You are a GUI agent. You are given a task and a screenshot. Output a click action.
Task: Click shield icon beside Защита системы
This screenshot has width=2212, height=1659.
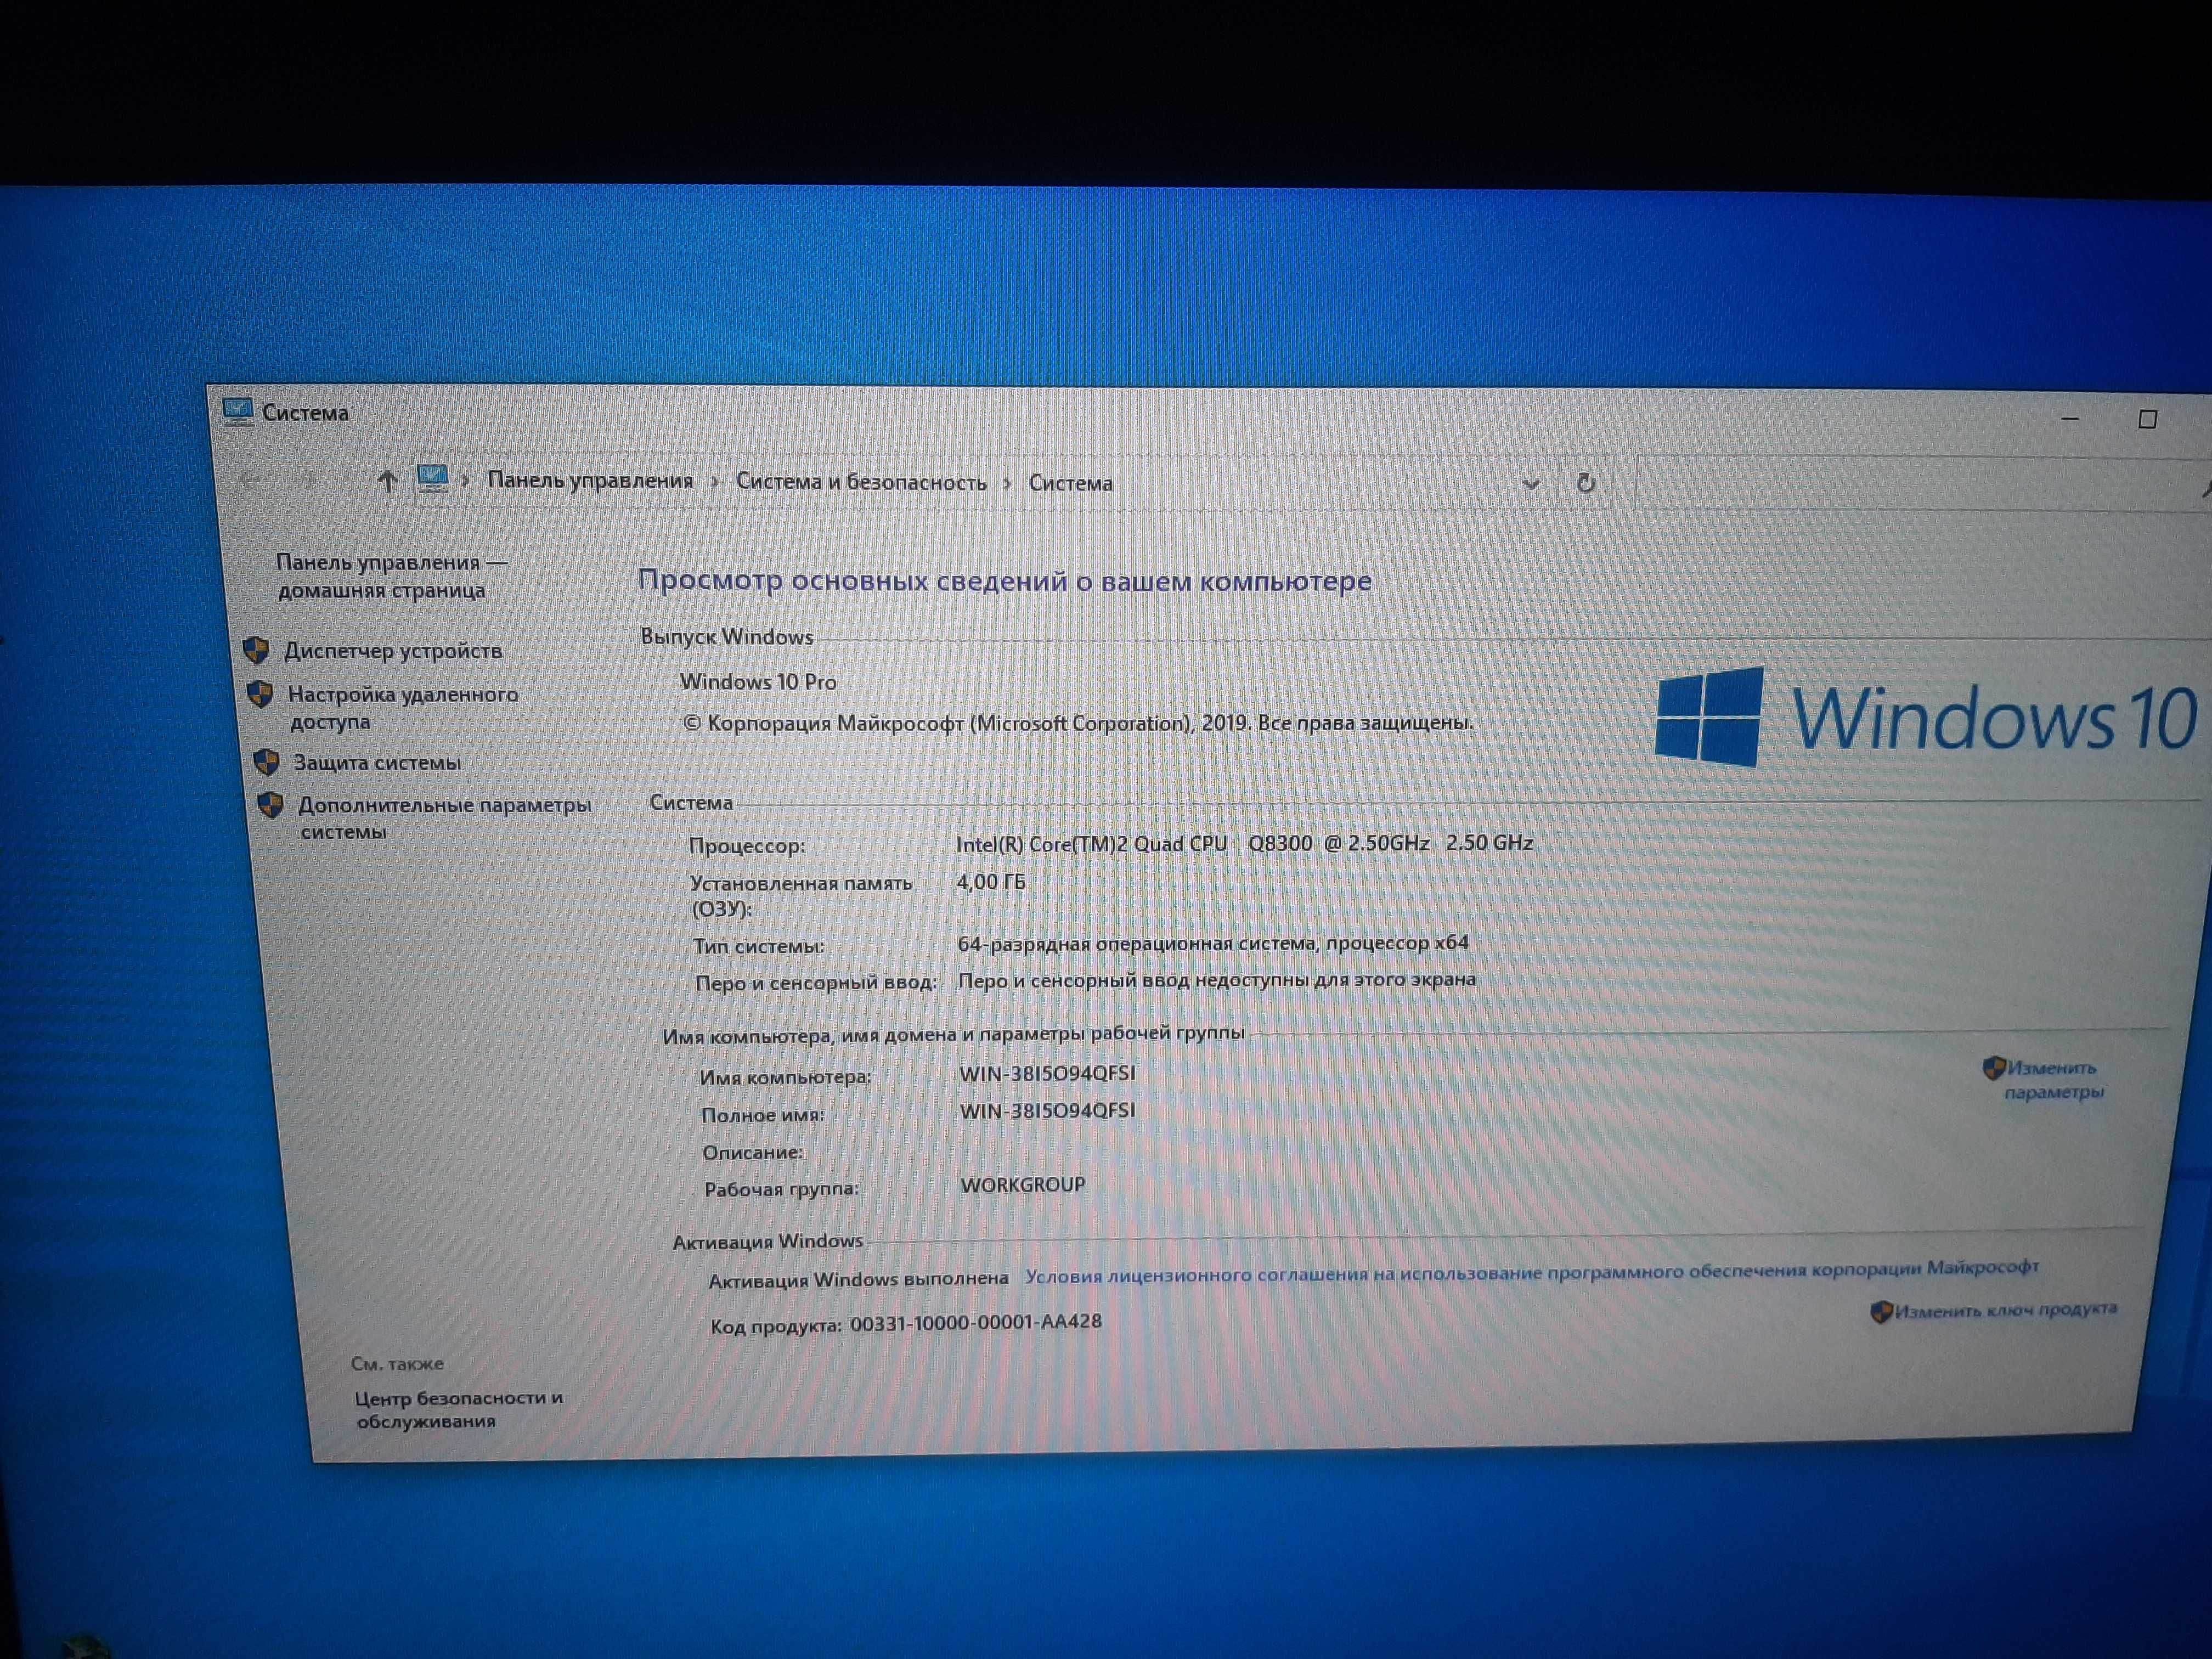(x=266, y=763)
